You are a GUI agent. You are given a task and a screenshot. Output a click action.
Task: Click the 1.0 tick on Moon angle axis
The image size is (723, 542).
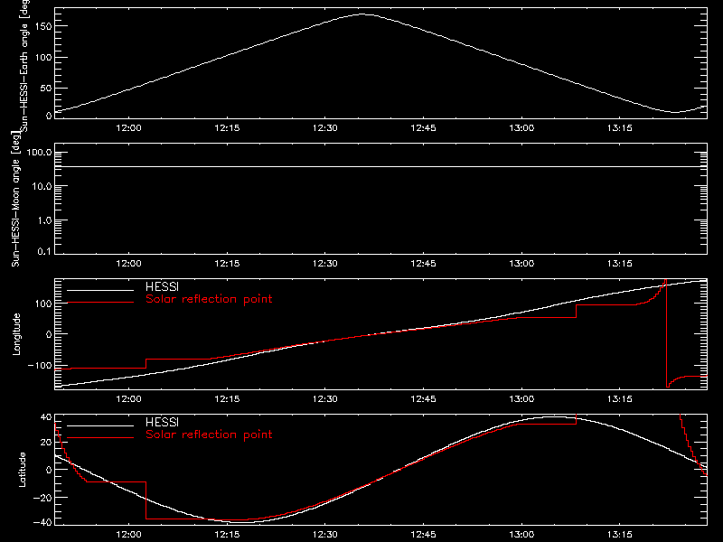(x=44, y=220)
